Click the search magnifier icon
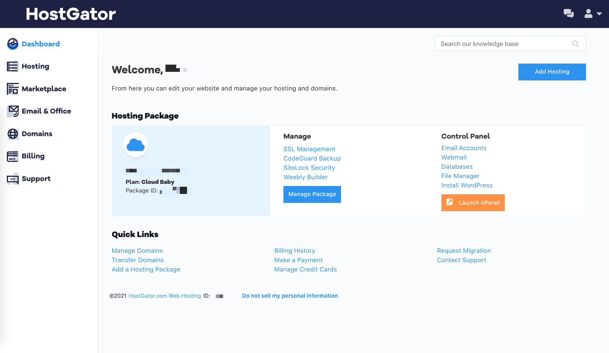The image size is (609, 353). click(x=576, y=44)
